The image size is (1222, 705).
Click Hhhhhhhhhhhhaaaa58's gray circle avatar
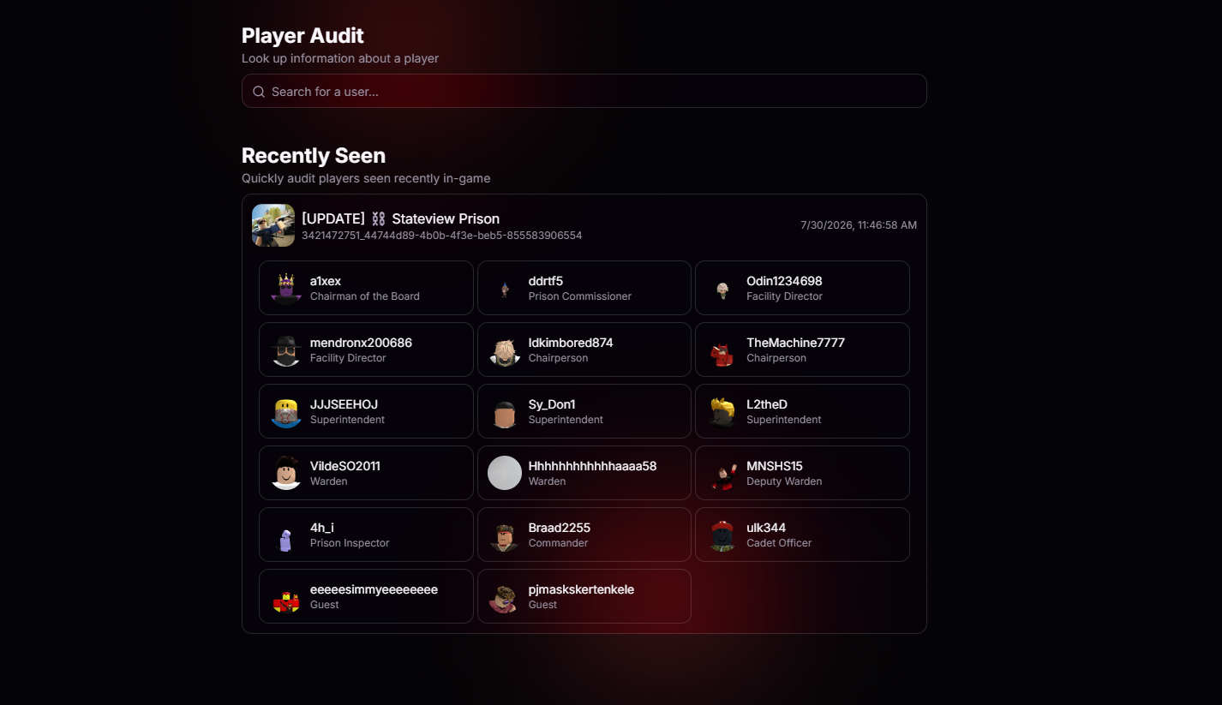[505, 473]
